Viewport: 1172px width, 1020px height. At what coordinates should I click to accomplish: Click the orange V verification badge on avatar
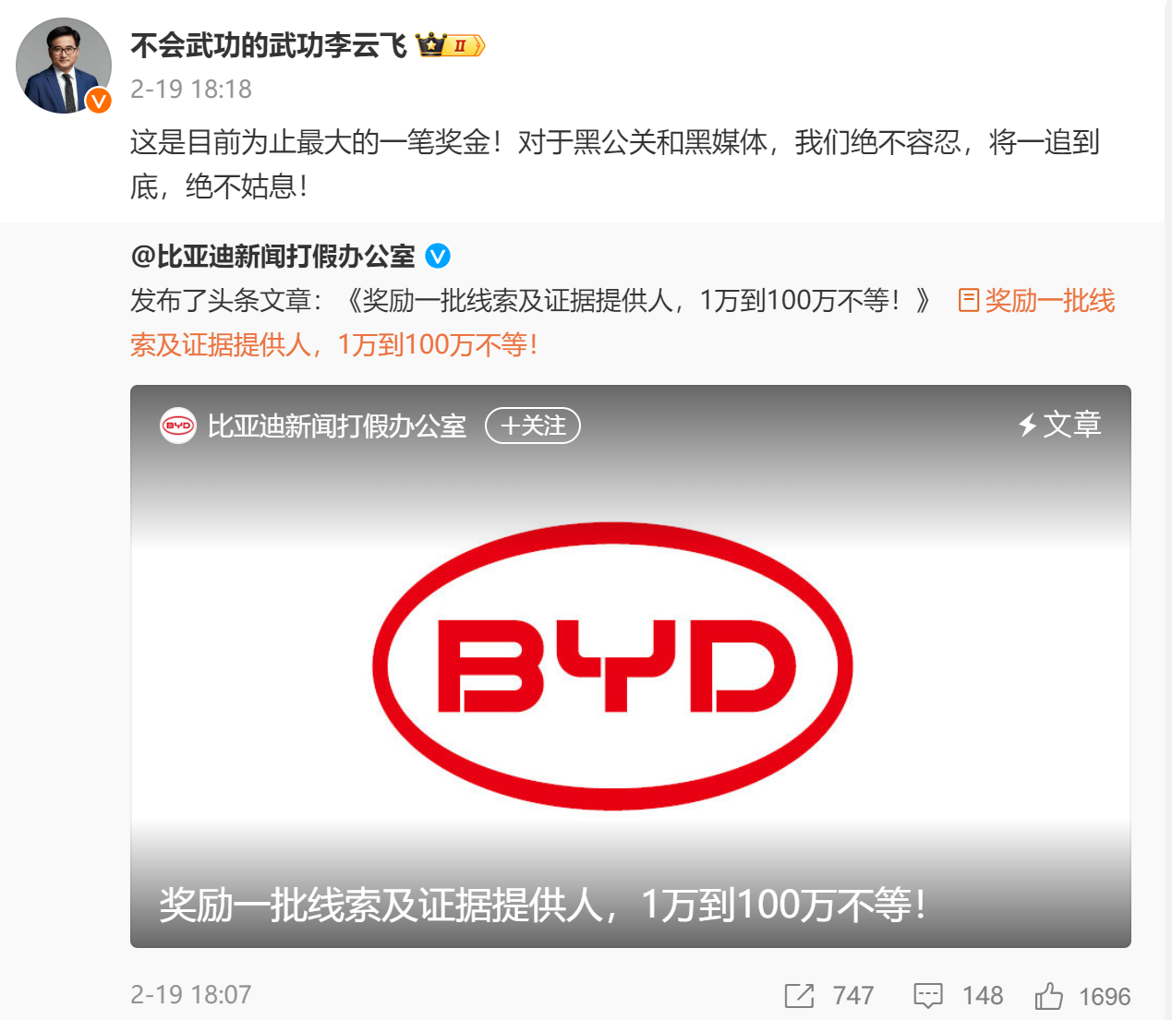coord(99,101)
